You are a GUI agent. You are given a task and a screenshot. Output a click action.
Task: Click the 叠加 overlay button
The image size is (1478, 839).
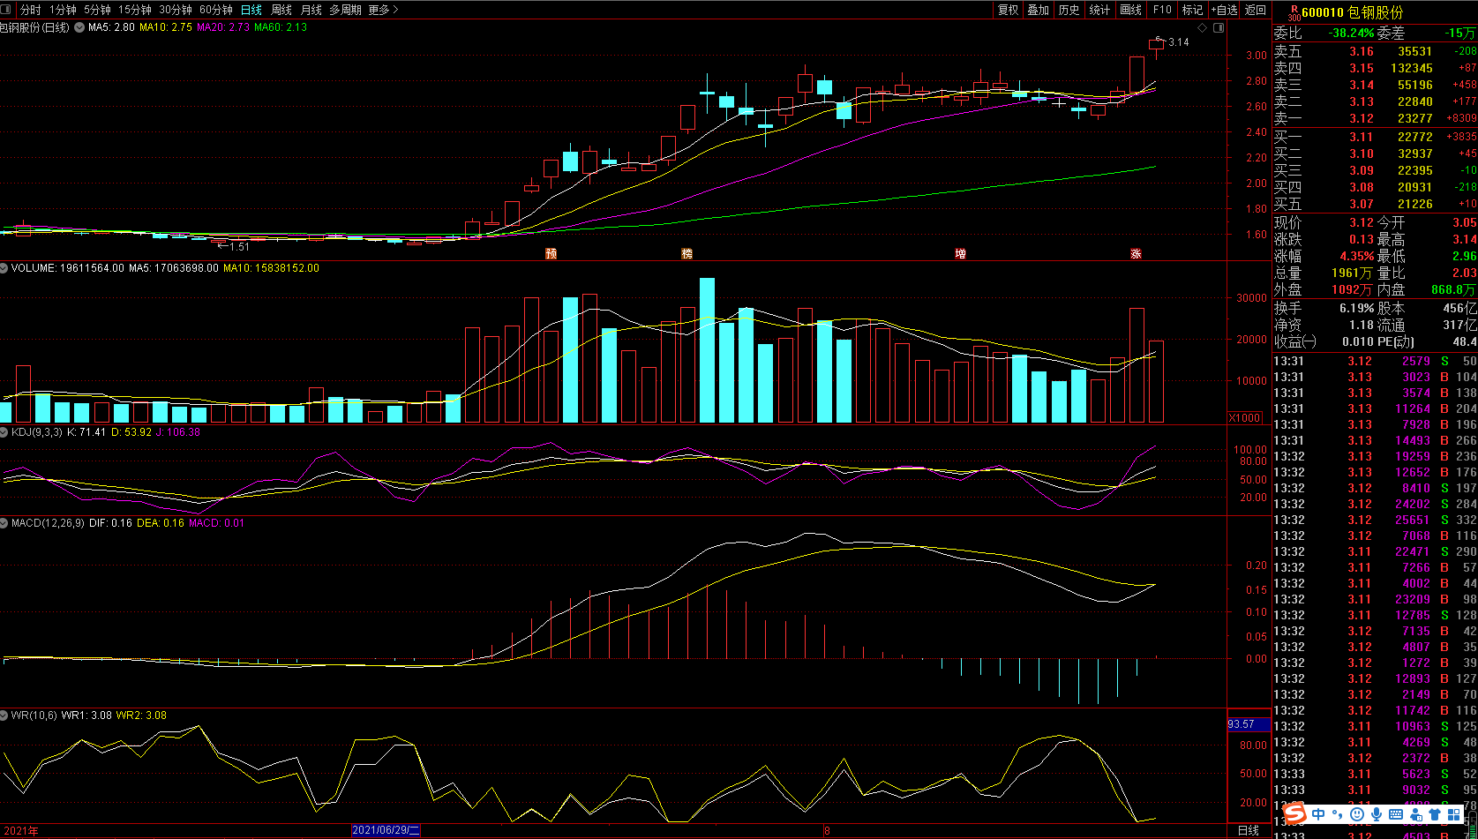[1039, 10]
